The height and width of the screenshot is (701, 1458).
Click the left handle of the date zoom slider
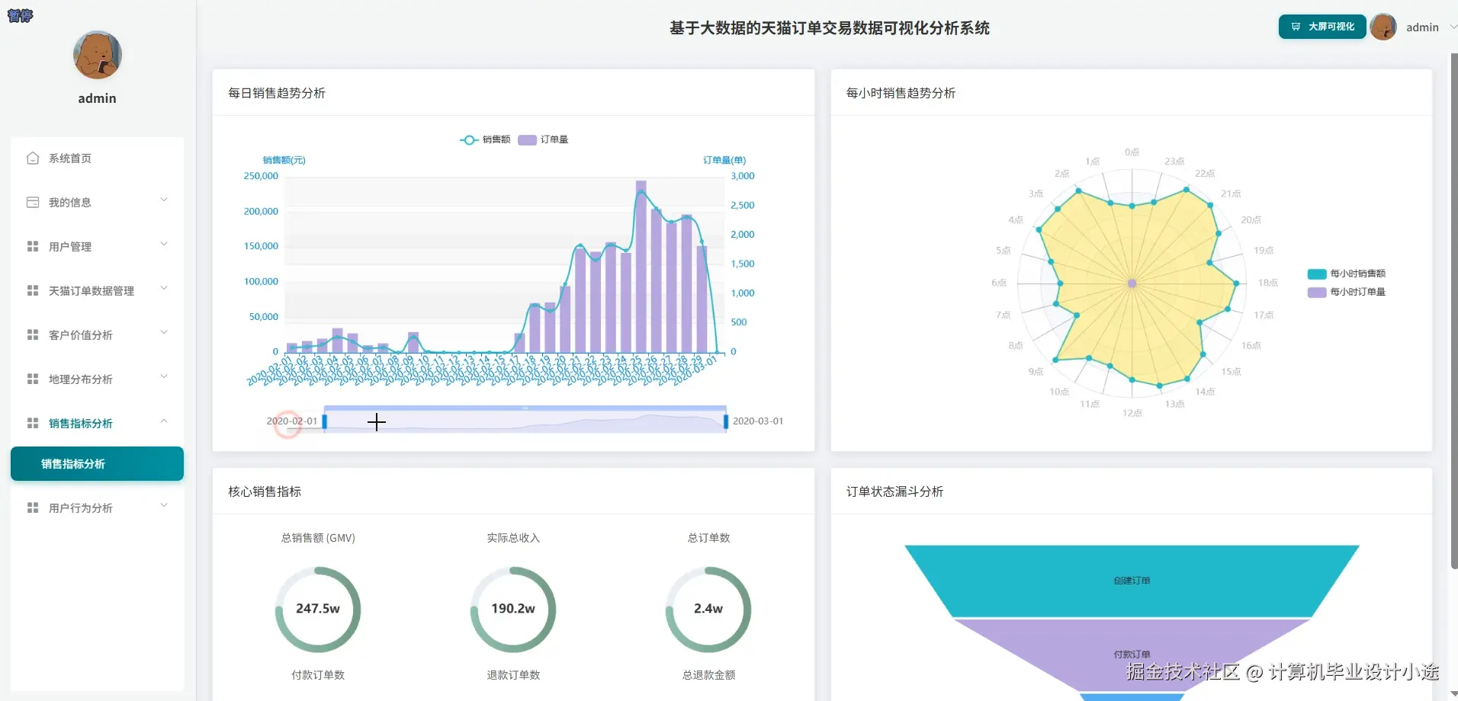pyautogui.click(x=325, y=421)
